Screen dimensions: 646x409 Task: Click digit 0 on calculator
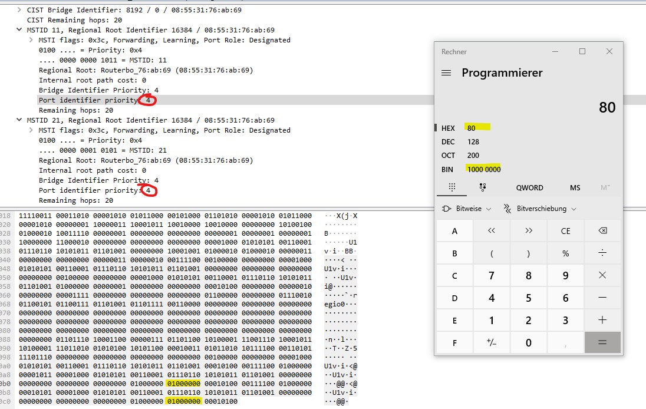[x=529, y=342]
